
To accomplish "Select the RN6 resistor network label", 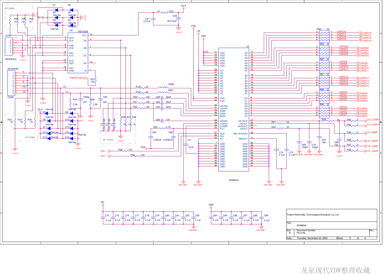I will (x=321, y=59).
